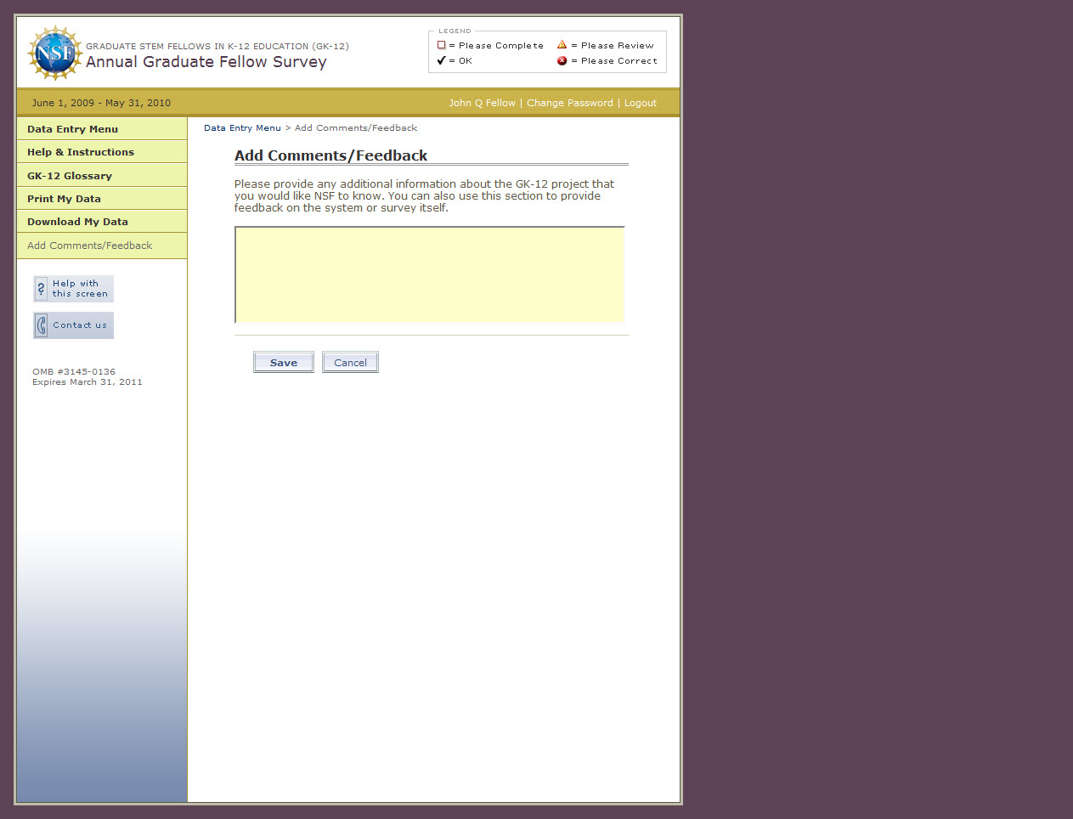The width and height of the screenshot is (1073, 819).
Task: Click the Data Entry Menu breadcrumb link
Action: click(x=242, y=128)
